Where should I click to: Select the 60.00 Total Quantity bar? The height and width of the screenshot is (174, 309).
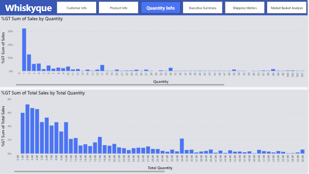(302, 151)
